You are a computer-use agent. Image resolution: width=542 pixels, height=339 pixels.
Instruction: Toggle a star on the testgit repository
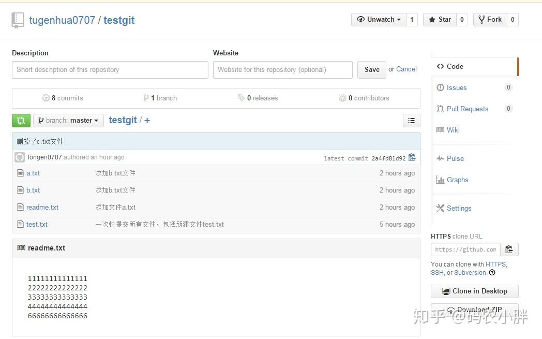pos(440,19)
